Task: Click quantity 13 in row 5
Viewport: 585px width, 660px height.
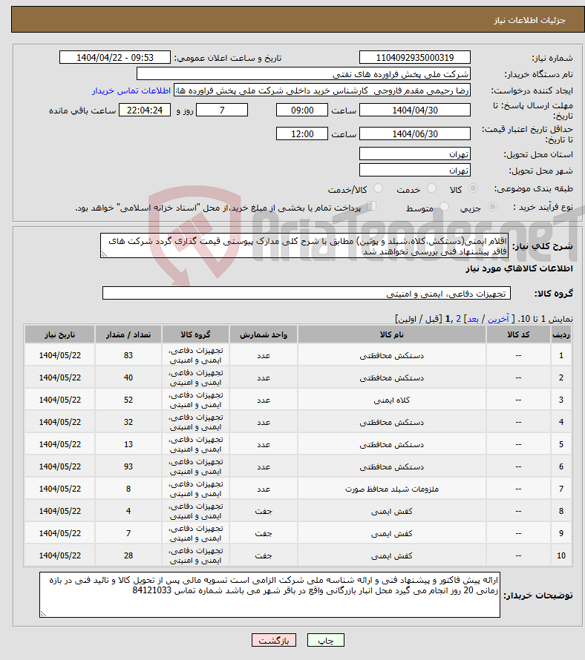Action: [x=128, y=444]
